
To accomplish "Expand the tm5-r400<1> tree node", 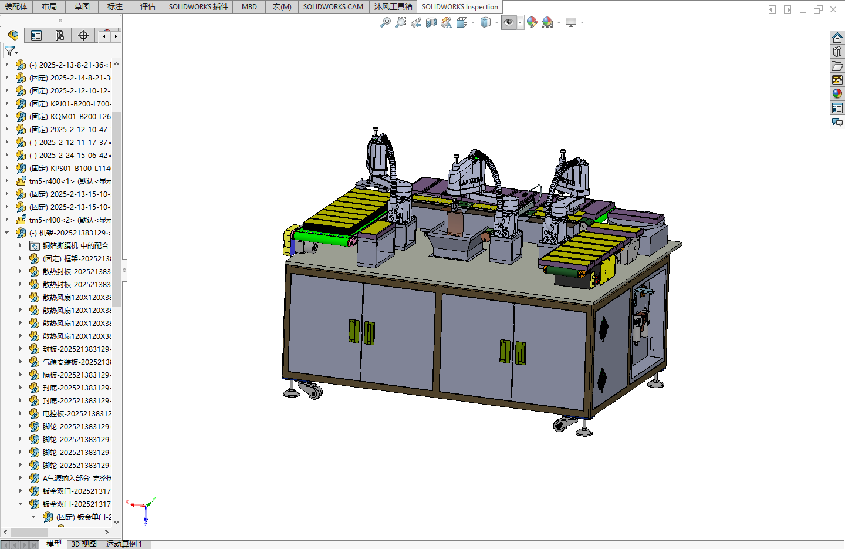I will tap(7, 181).
